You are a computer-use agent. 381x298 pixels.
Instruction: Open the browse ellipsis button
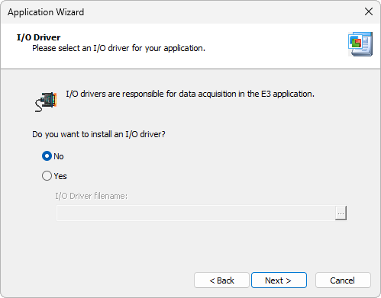[341, 213]
